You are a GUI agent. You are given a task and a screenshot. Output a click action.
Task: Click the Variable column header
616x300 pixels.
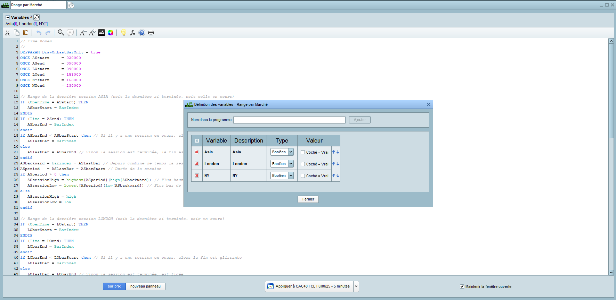[216, 140]
